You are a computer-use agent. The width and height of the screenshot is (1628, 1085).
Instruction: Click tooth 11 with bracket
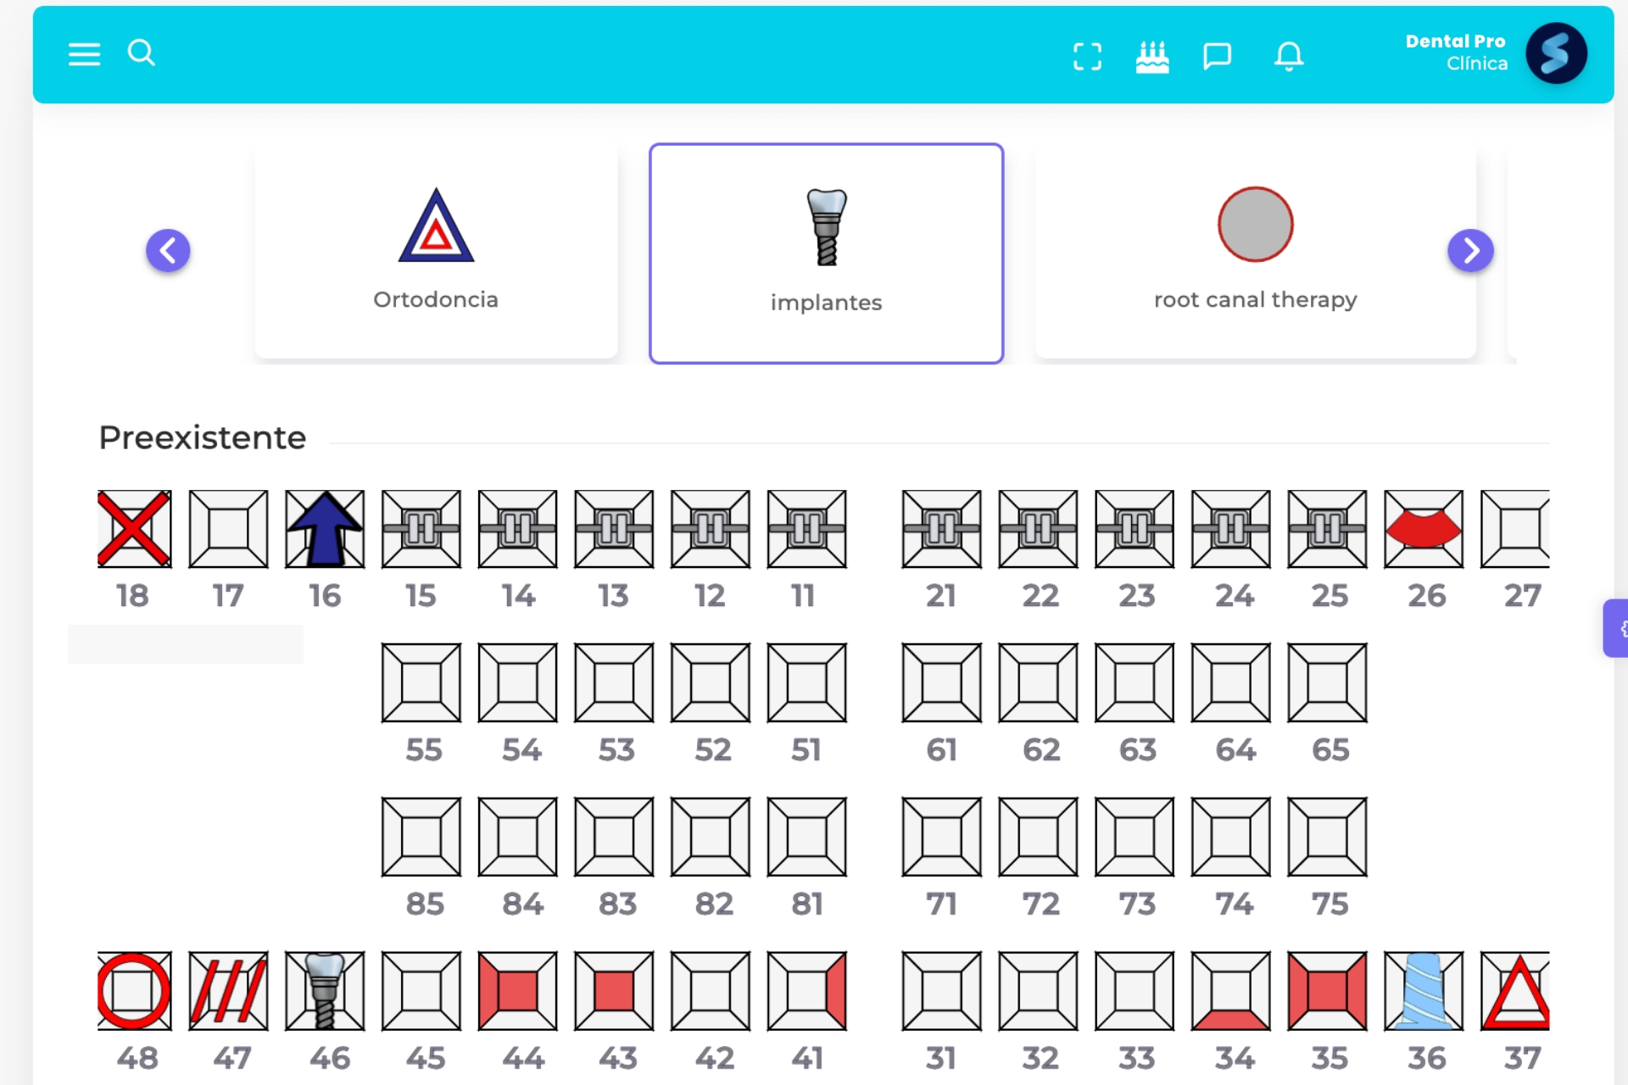(807, 529)
